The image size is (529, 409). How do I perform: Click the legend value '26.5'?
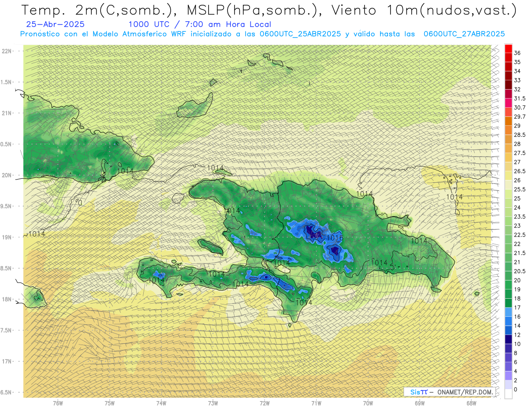point(519,171)
